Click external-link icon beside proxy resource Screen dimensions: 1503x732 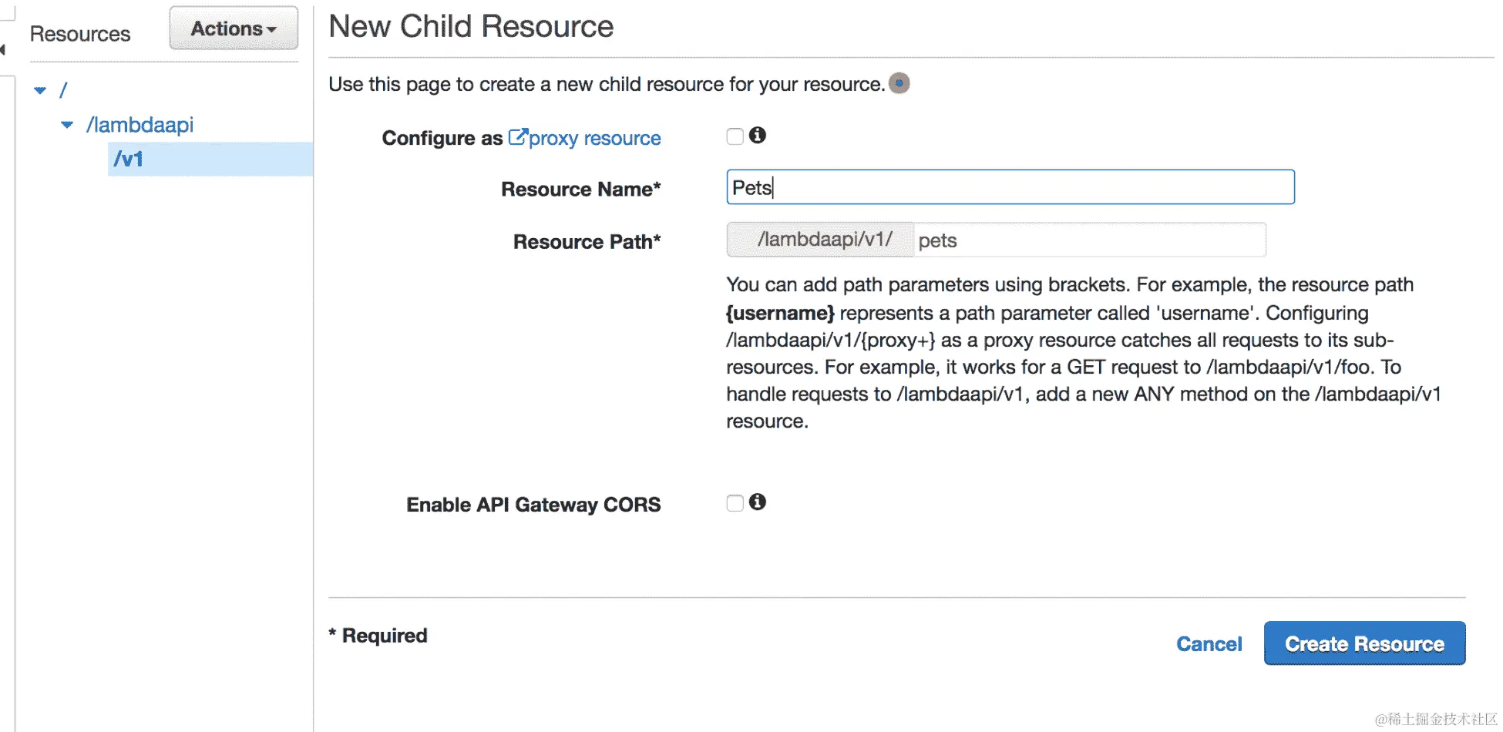(x=517, y=137)
